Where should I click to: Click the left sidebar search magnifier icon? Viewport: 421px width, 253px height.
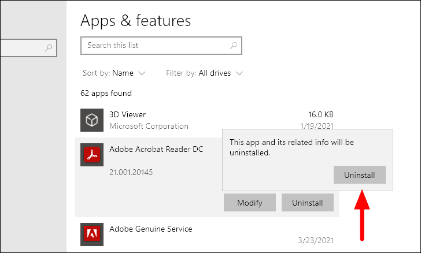49,48
